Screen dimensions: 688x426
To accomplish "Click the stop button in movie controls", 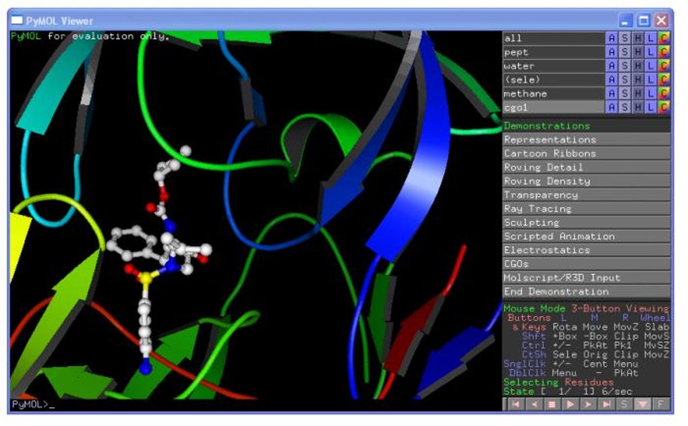I will coord(552,404).
